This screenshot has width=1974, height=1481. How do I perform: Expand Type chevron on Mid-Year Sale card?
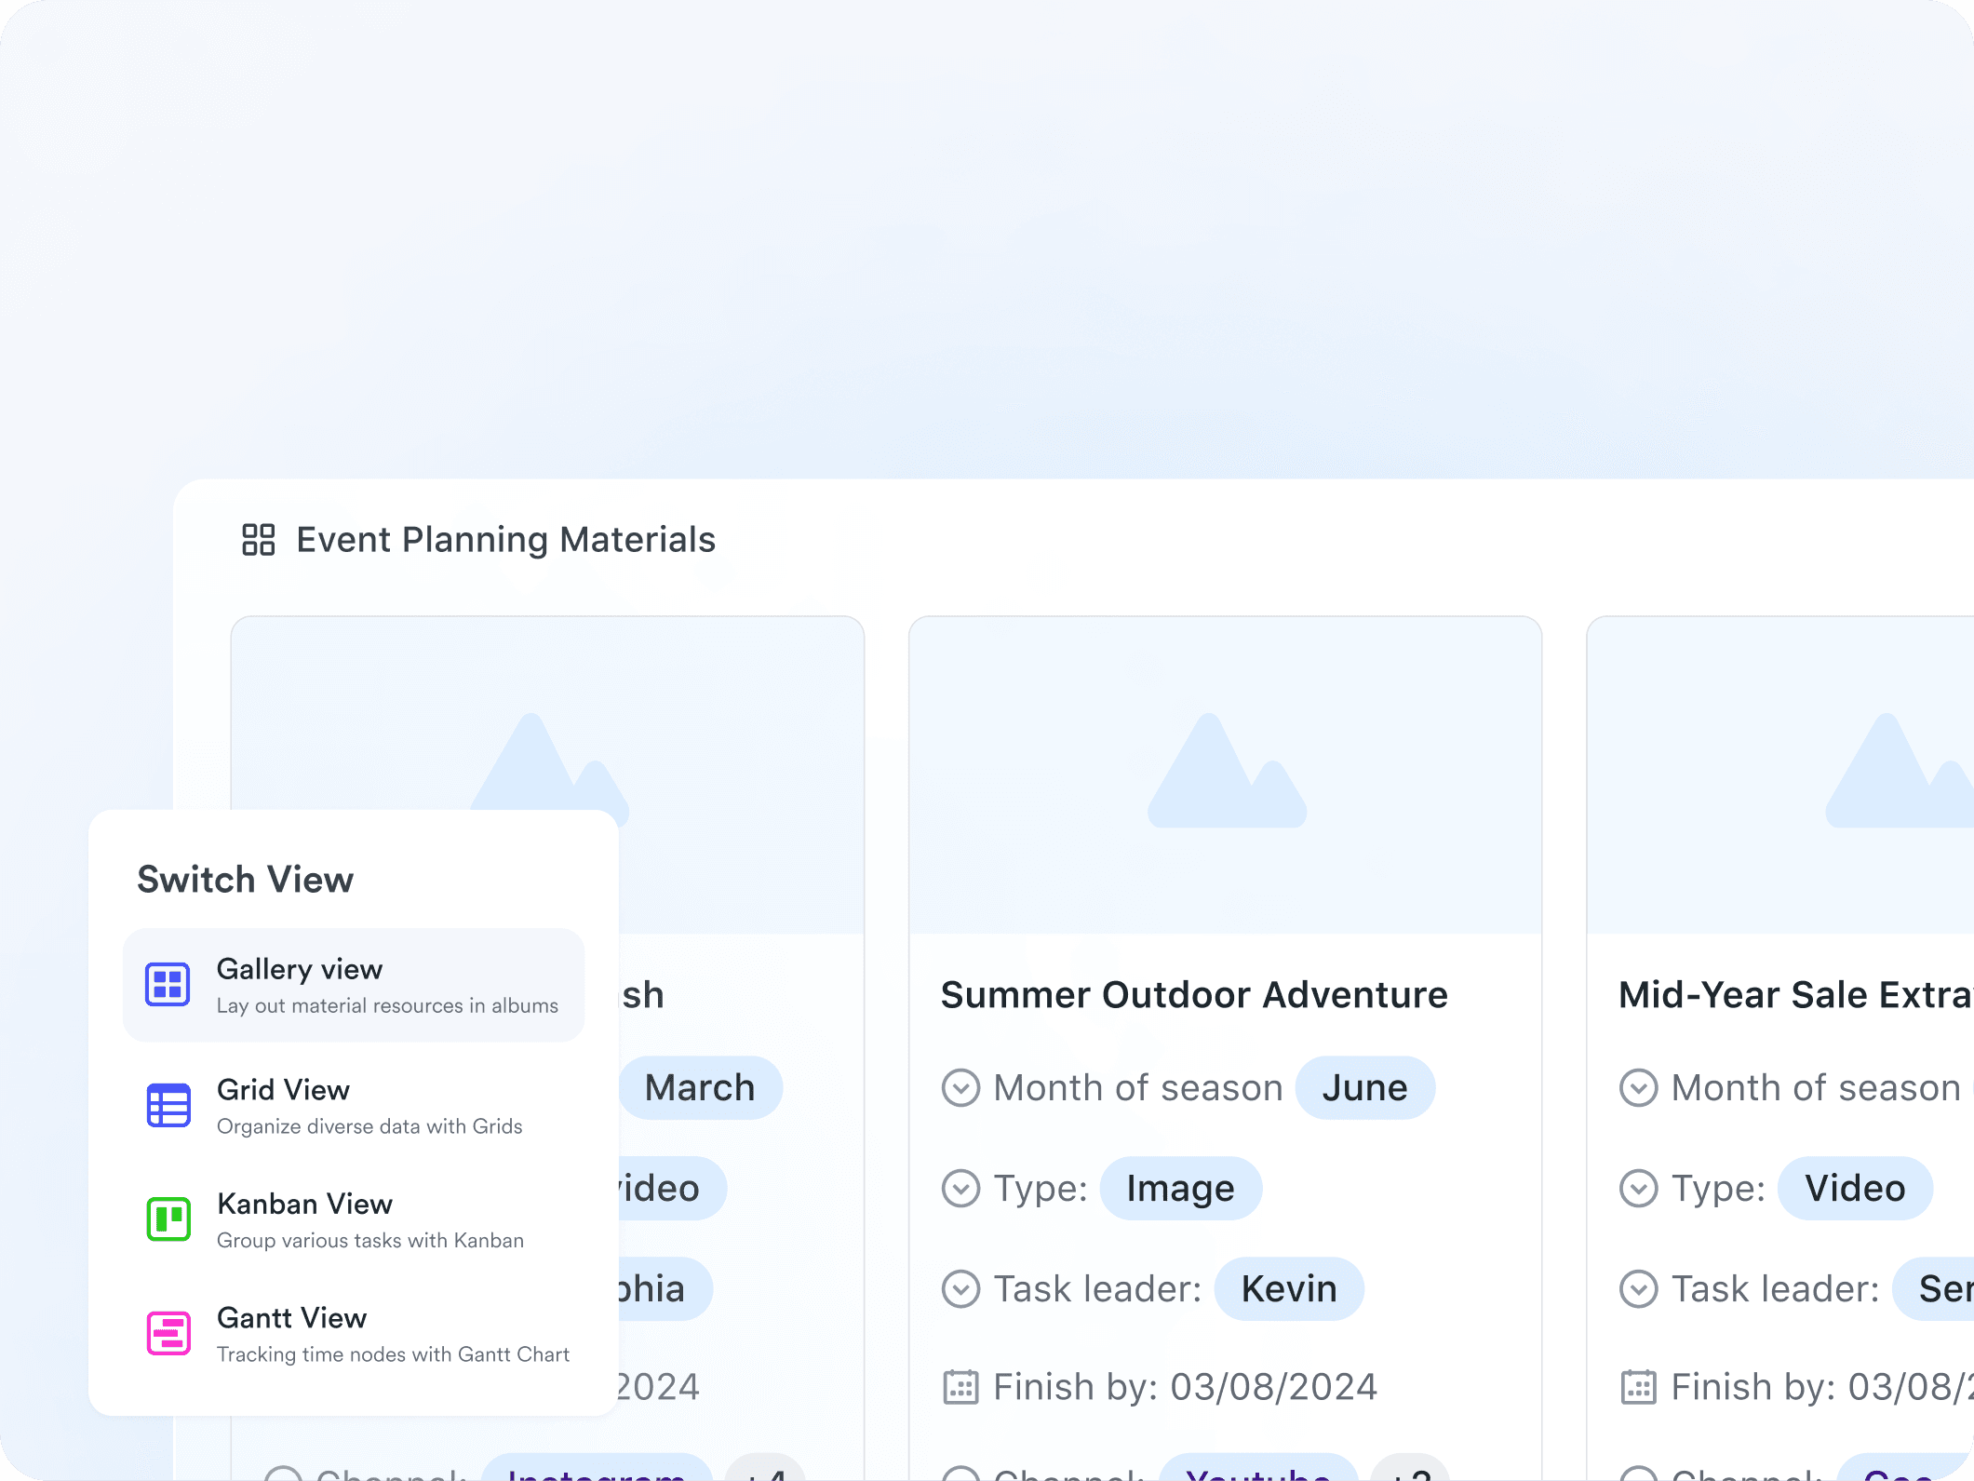coord(1638,1189)
